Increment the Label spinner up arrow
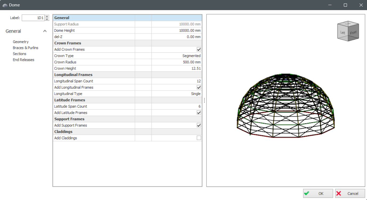 pyautogui.click(x=47, y=17)
